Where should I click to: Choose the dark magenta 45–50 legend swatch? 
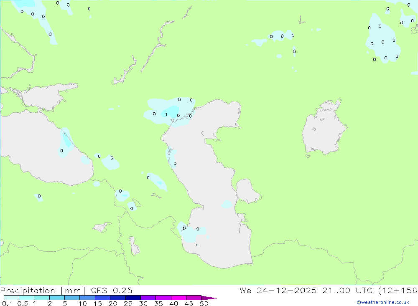pyautogui.click(x=194, y=298)
